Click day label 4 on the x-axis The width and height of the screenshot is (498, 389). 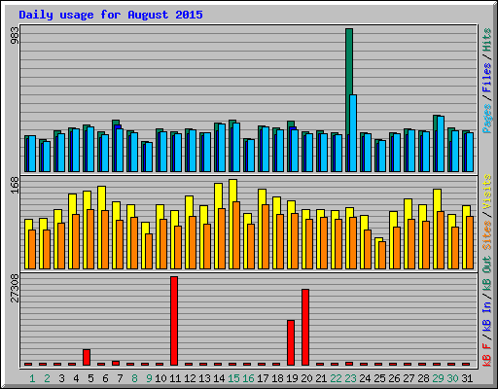76,378
